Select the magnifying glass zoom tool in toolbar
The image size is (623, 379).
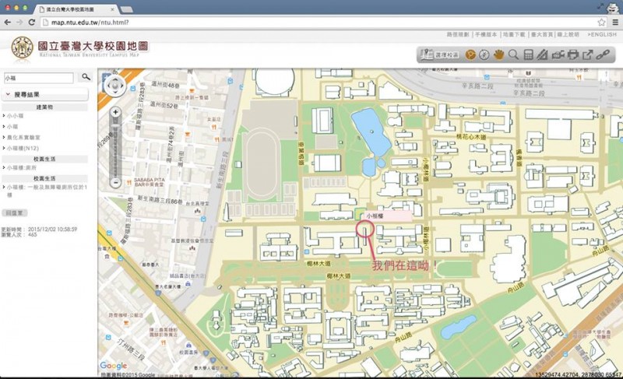pyautogui.click(x=513, y=54)
